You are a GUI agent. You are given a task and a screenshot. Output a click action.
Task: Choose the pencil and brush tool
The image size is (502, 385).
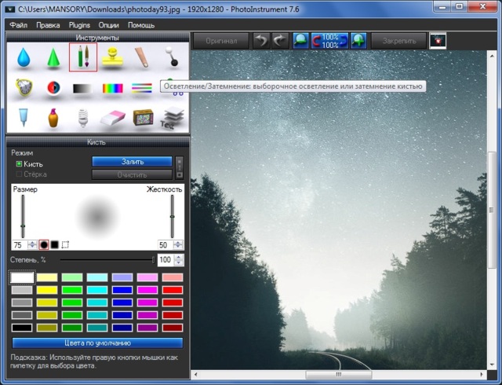(83, 58)
